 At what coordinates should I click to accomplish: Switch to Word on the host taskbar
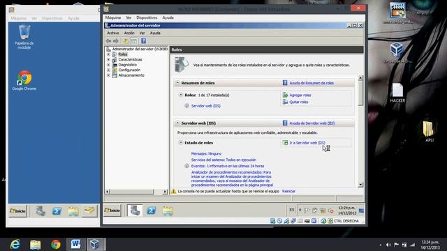coord(75,245)
